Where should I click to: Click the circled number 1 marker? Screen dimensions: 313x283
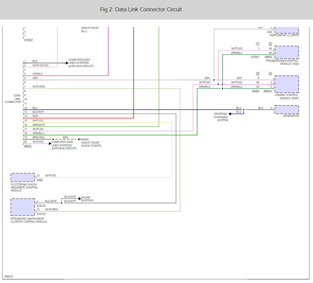258,44
